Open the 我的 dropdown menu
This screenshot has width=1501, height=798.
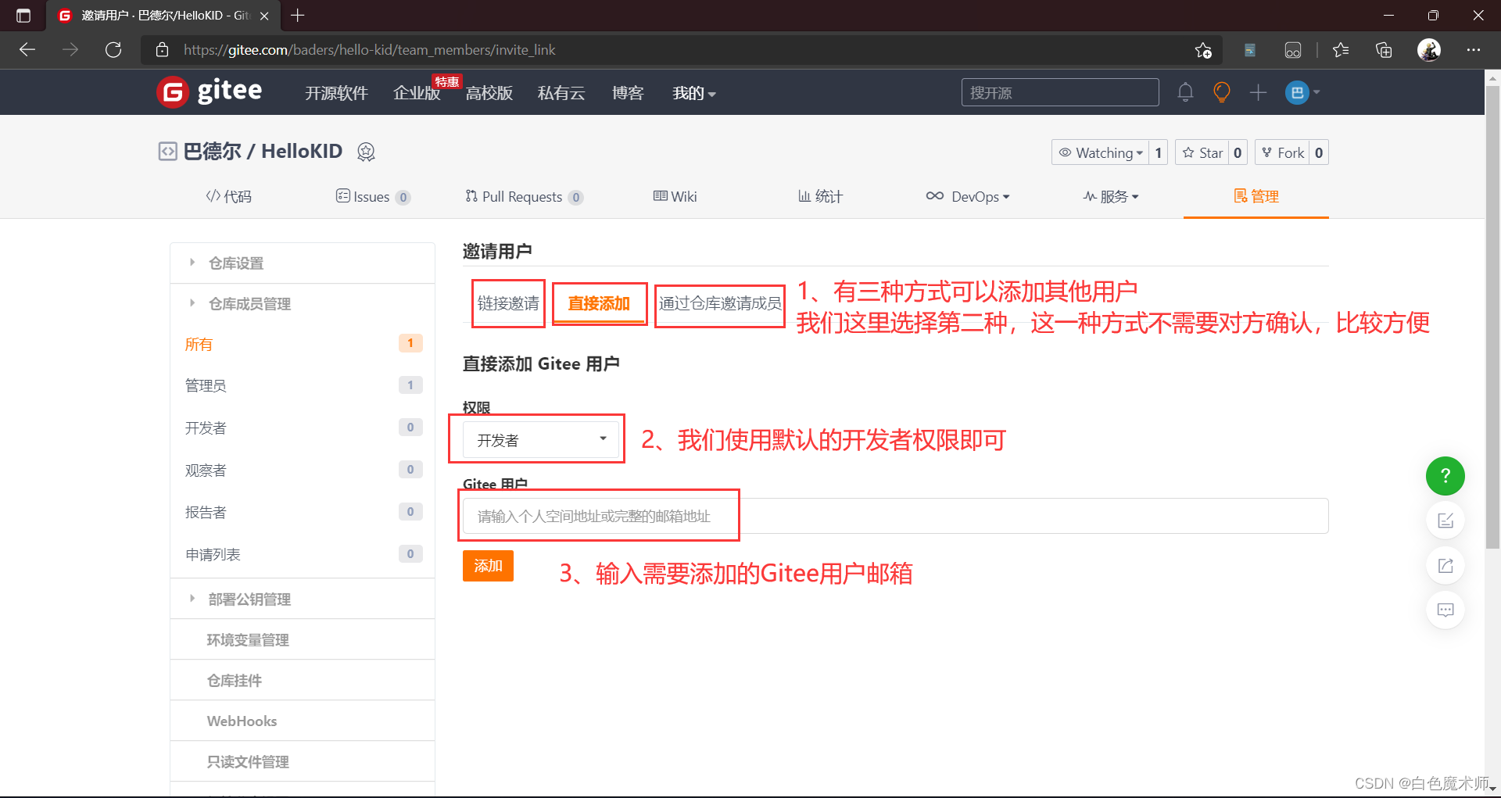[694, 94]
